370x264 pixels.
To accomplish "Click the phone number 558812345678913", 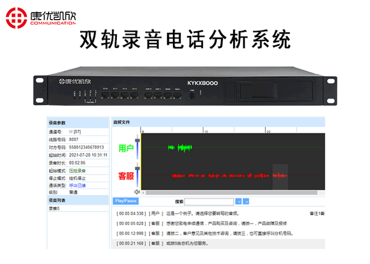I will click(86, 147).
